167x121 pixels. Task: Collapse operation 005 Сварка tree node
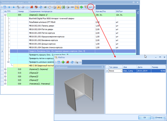coord(5,15)
